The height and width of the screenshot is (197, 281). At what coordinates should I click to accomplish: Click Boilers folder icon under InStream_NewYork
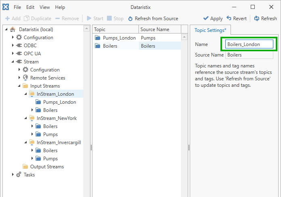[x=38, y=126]
